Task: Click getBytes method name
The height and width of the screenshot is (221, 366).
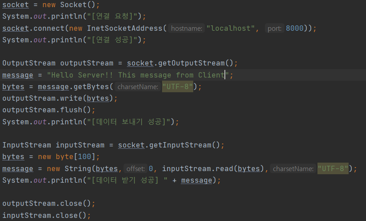Action: (x=91, y=87)
